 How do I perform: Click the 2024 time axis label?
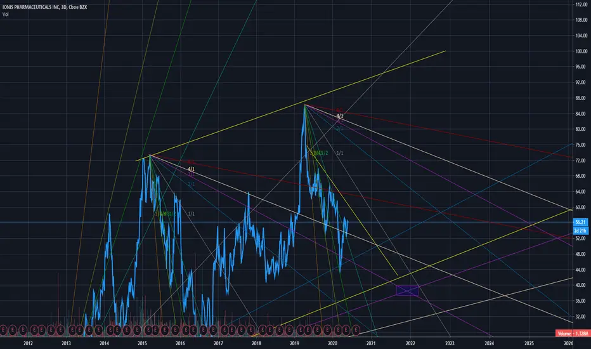pyautogui.click(x=490, y=343)
